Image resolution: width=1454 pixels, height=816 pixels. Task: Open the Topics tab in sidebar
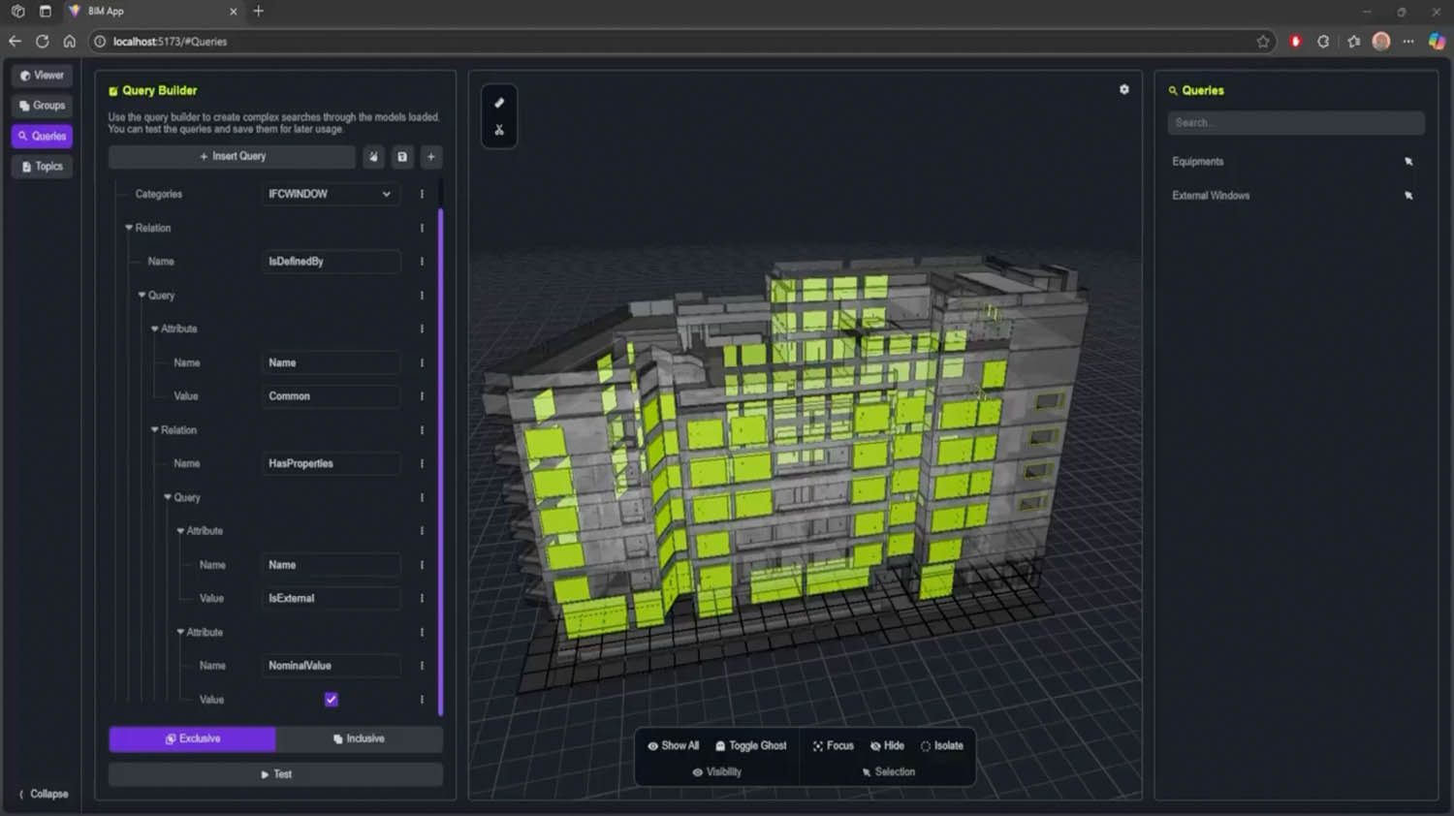pos(42,167)
